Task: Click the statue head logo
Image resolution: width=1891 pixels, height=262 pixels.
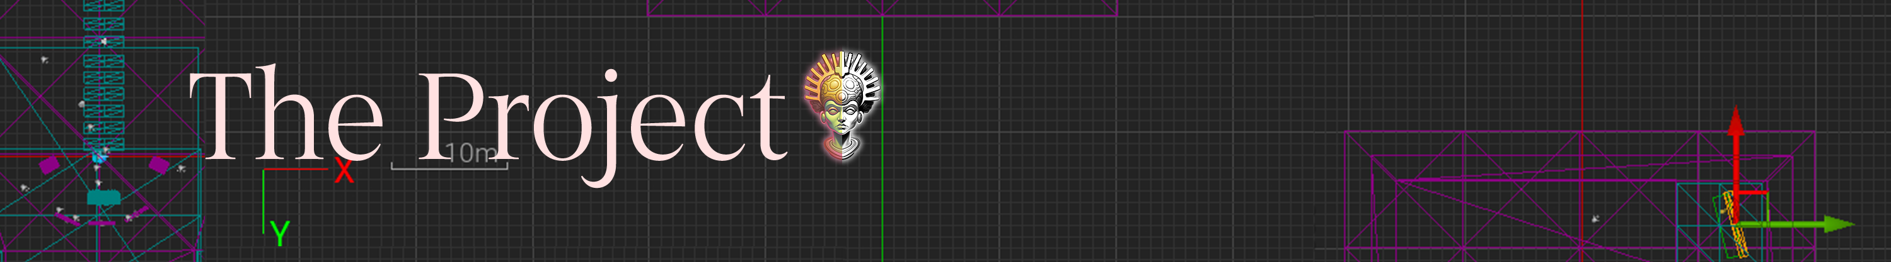Action: (841, 106)
